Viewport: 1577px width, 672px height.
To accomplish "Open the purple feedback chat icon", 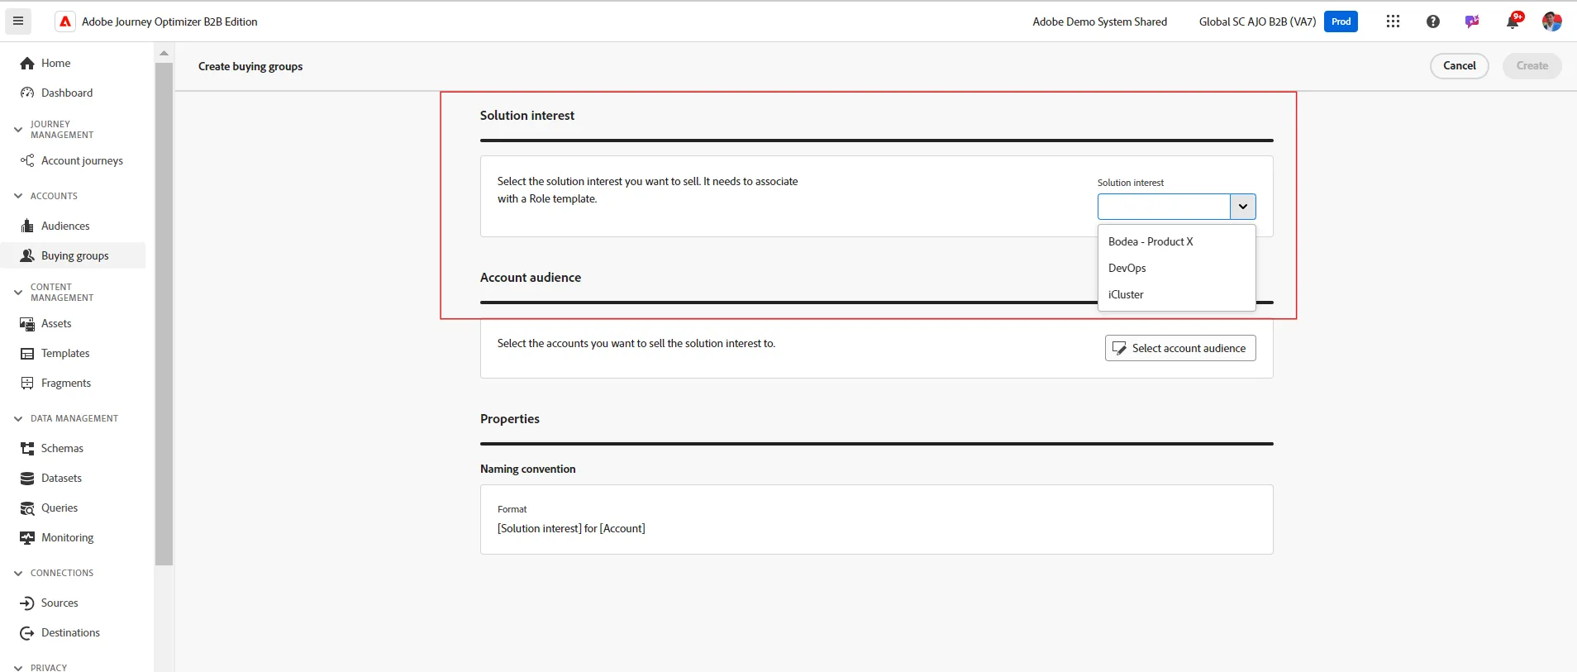I will (1472, 21).
